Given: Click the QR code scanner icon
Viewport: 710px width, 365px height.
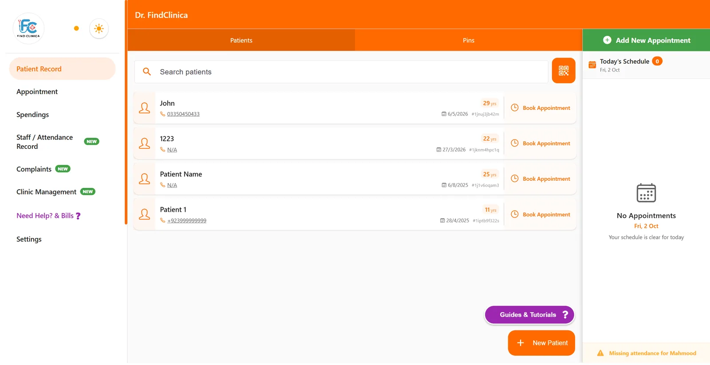Looking at the screenshot, I should tap(564, 70).
